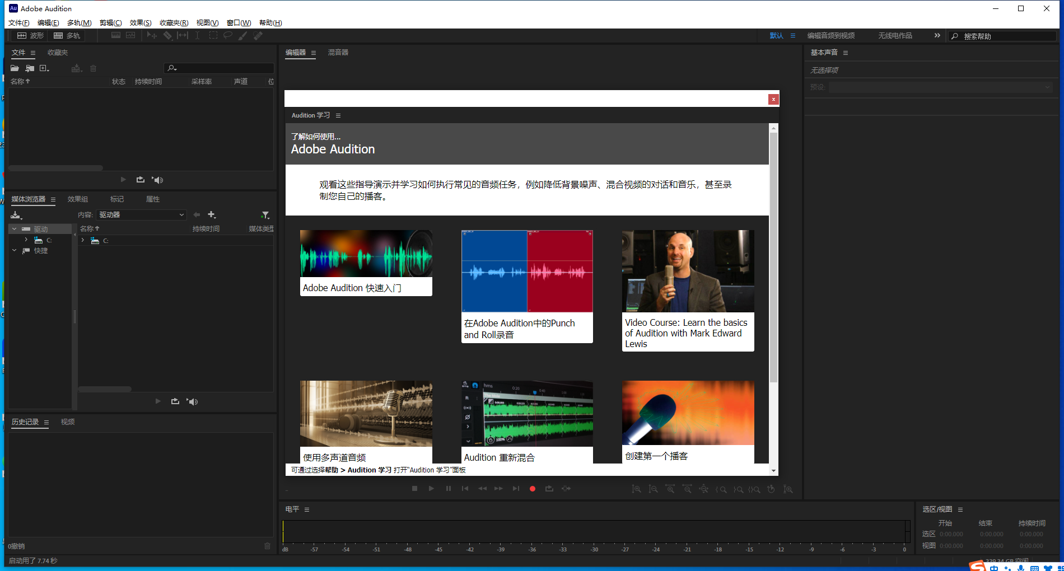Open the Adobe Audition 快速入门 tutorial
Viewport: 1064px width, 571px height.
tap(366, 263)
